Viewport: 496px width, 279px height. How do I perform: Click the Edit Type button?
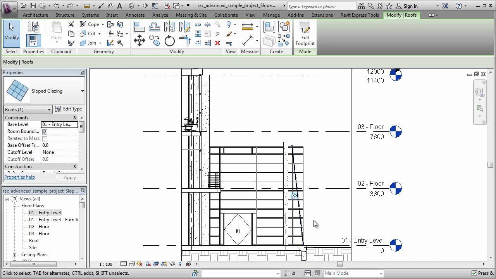click(x=69, y=109)
